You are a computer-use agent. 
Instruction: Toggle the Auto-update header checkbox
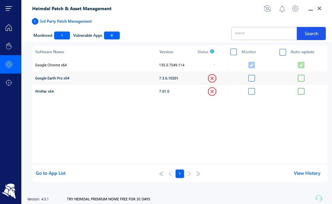tap(283, 52)
